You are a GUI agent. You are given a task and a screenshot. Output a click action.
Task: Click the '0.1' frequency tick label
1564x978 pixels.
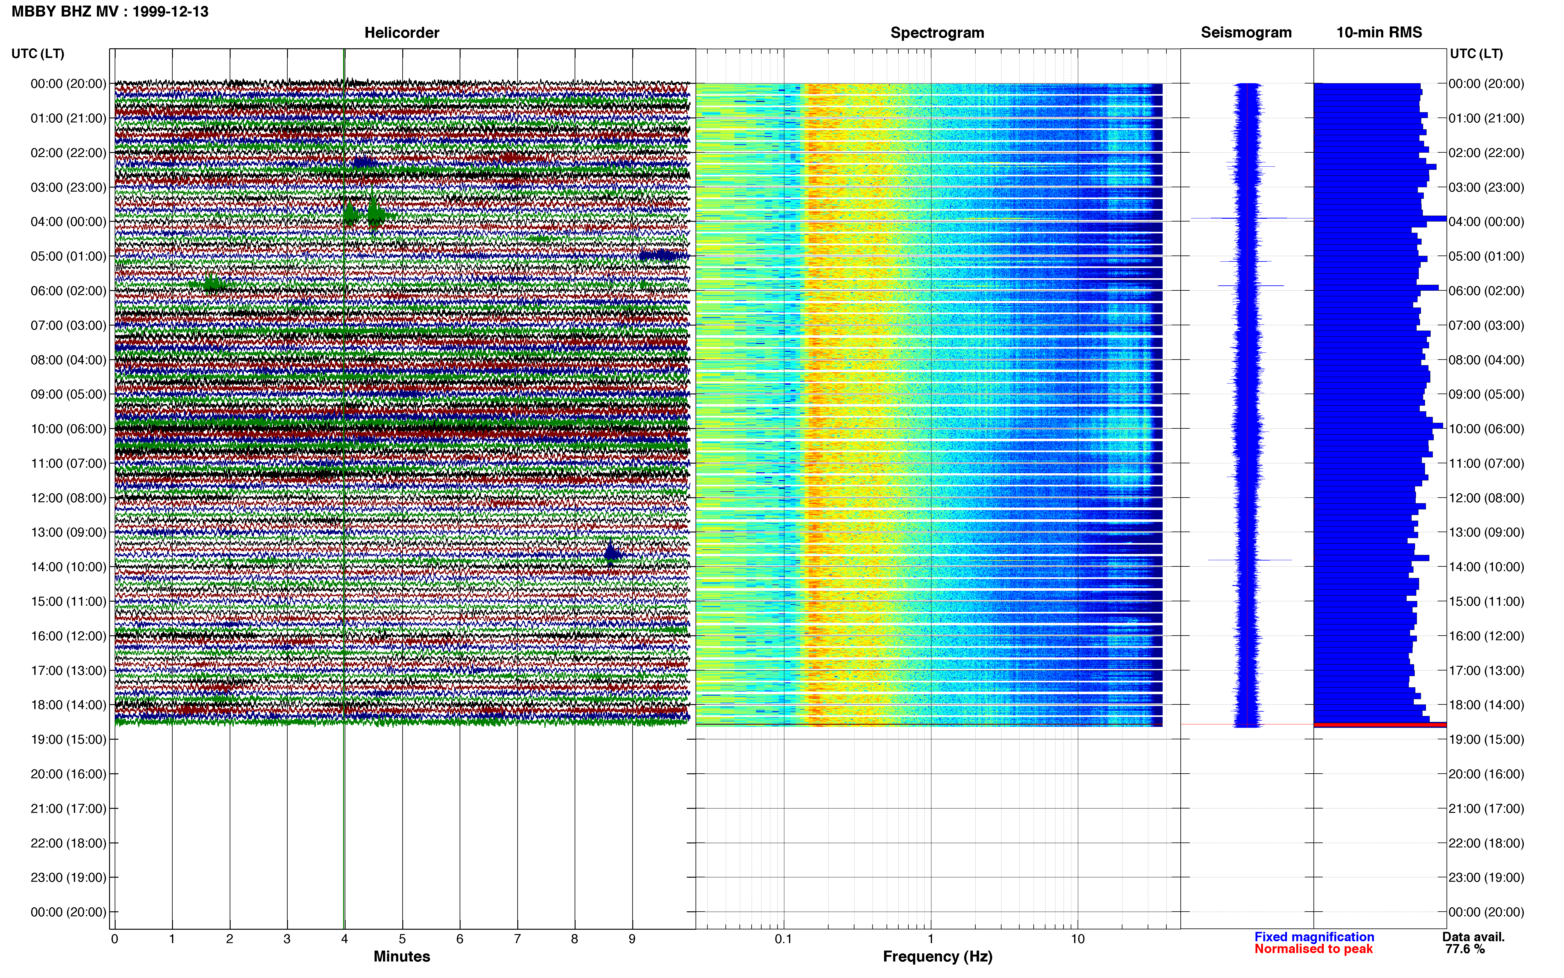(783, 938)
